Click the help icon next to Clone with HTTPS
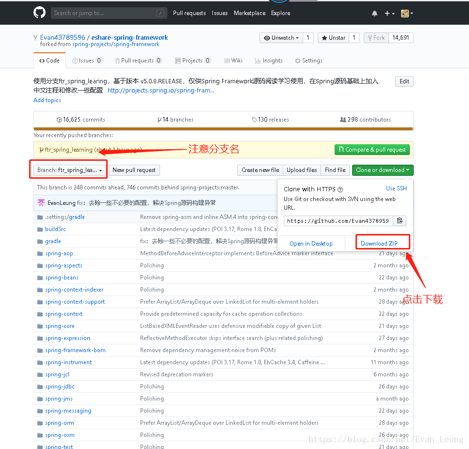Screen dimensions: 469x449 pyautogui.click(x=340, y=189)
